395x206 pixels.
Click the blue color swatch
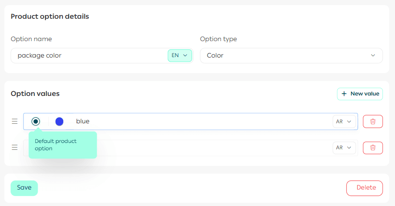59,121
